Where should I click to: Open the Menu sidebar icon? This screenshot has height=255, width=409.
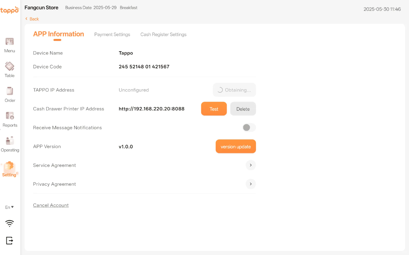pyautogui.click(x=10, y=42)
